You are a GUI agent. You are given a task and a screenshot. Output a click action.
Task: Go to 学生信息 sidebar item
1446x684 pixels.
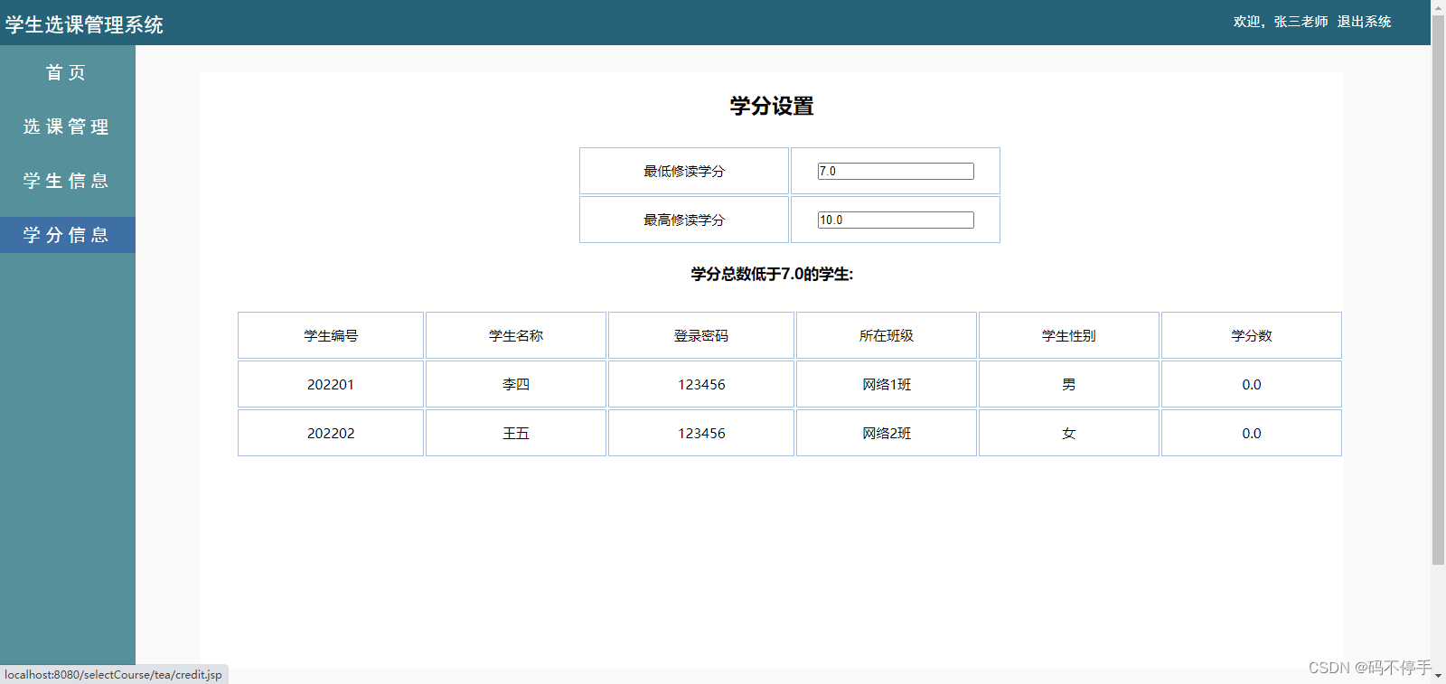(x=67, y=181)
